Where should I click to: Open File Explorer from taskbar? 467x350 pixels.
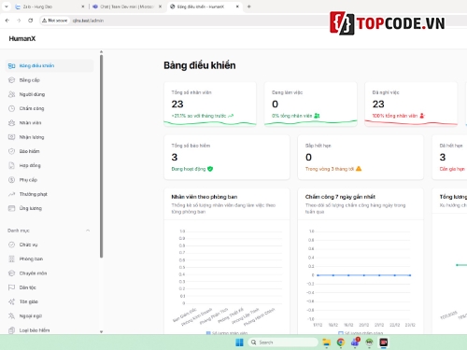click(326, 343)
